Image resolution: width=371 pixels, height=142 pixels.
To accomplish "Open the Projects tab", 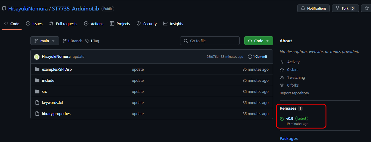I will [120, 24].
